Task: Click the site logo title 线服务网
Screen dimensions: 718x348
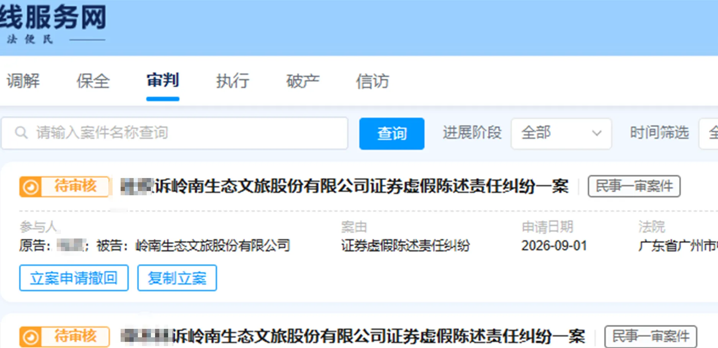Action: point(53,17)
